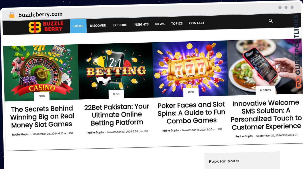This screenshot has width=303, height=169.
Task: Click the buzzleberry.com address field
Action: pyautogui.click(x=40, y=14)
